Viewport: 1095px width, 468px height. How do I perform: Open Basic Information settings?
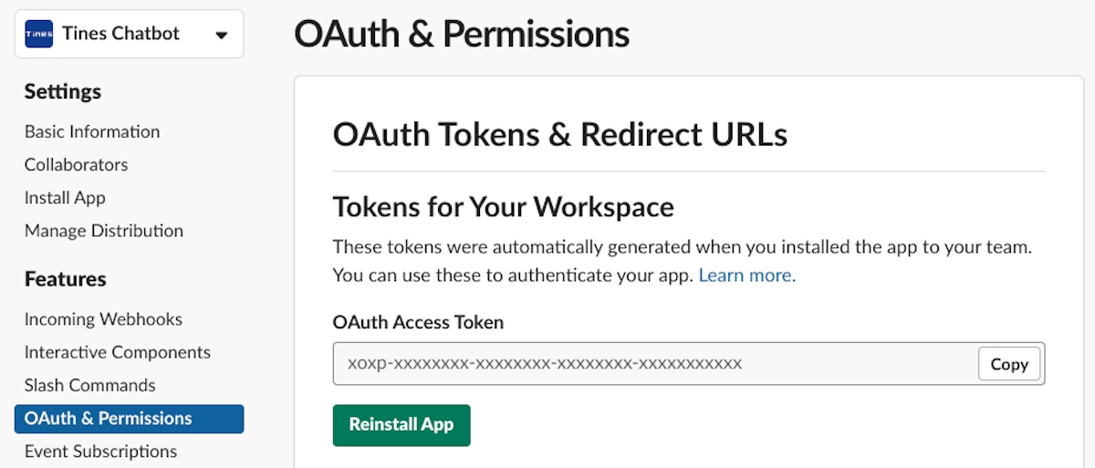point(92,131)
